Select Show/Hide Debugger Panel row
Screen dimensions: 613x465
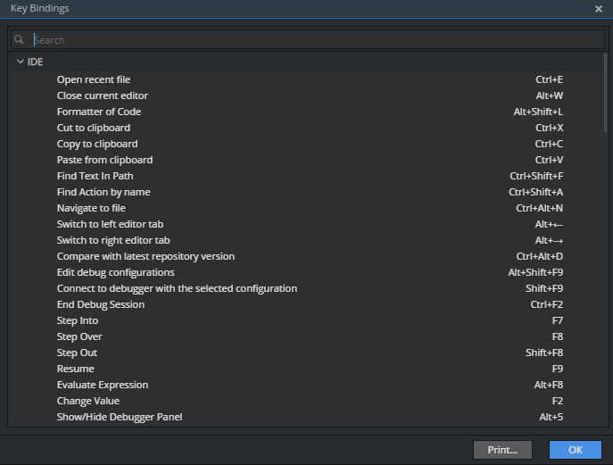[306, 417]
